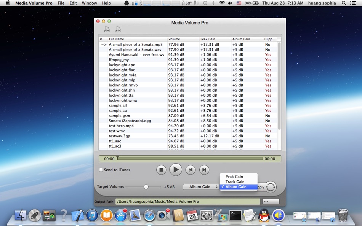362x226 pixels.
Task: Open the QQ penguin app in dock
Action: click(x=264, y=215)
